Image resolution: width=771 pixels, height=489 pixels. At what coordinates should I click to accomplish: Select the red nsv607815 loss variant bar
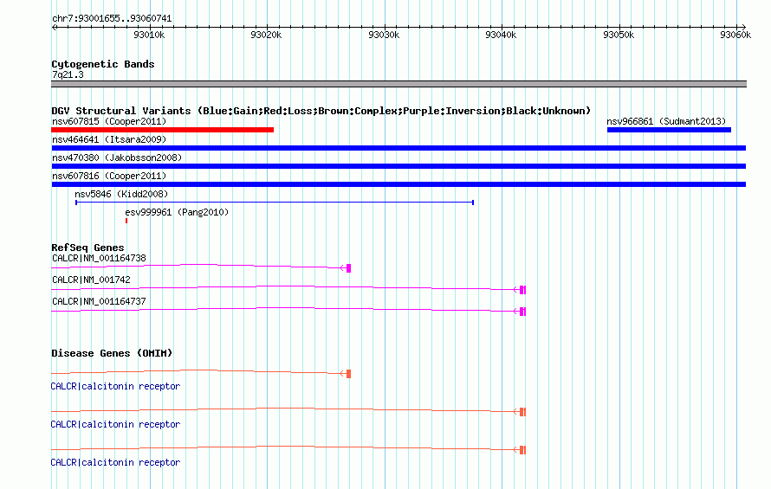[162, 130]
